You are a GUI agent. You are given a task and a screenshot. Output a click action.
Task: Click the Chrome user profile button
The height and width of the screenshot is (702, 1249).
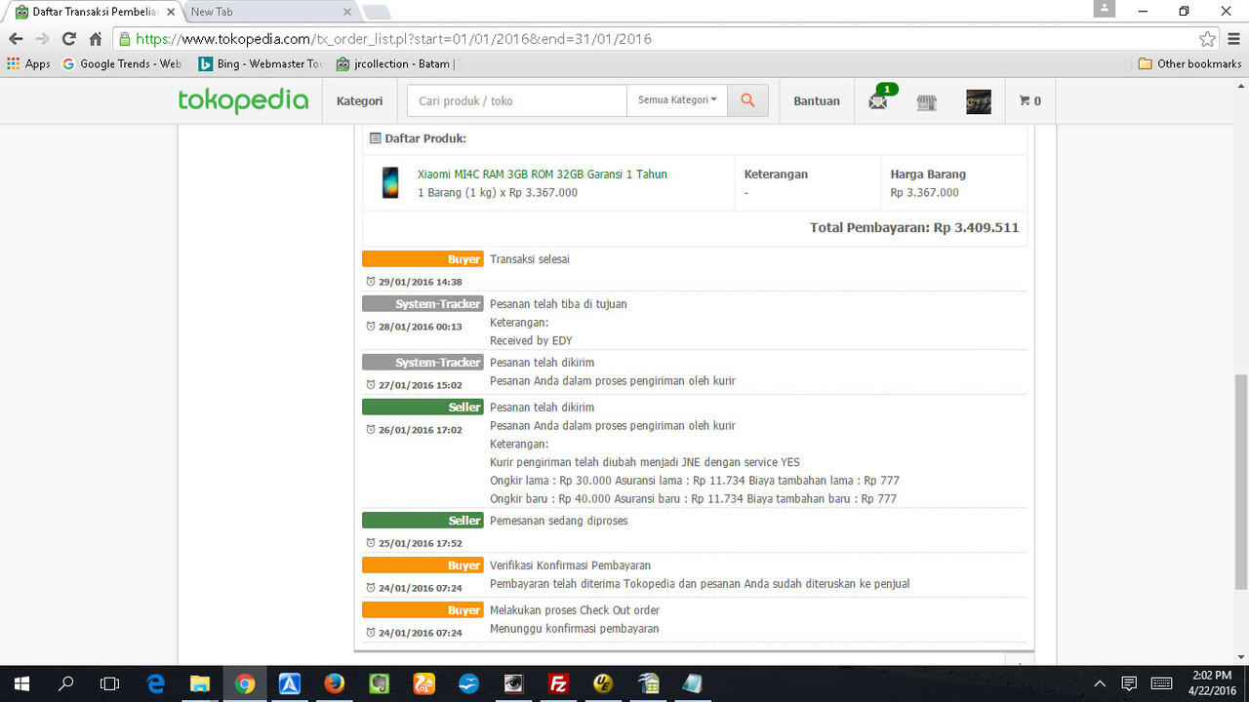point(1104,9)
